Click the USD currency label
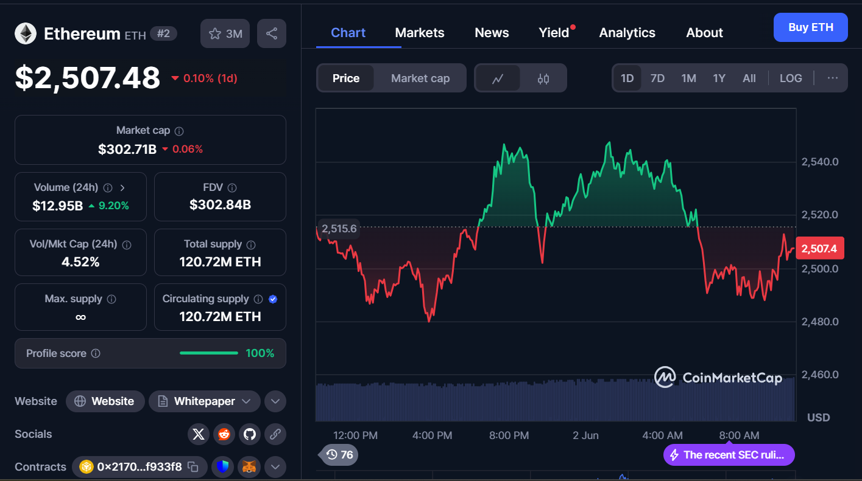862x481 pixels. [818, 418]
